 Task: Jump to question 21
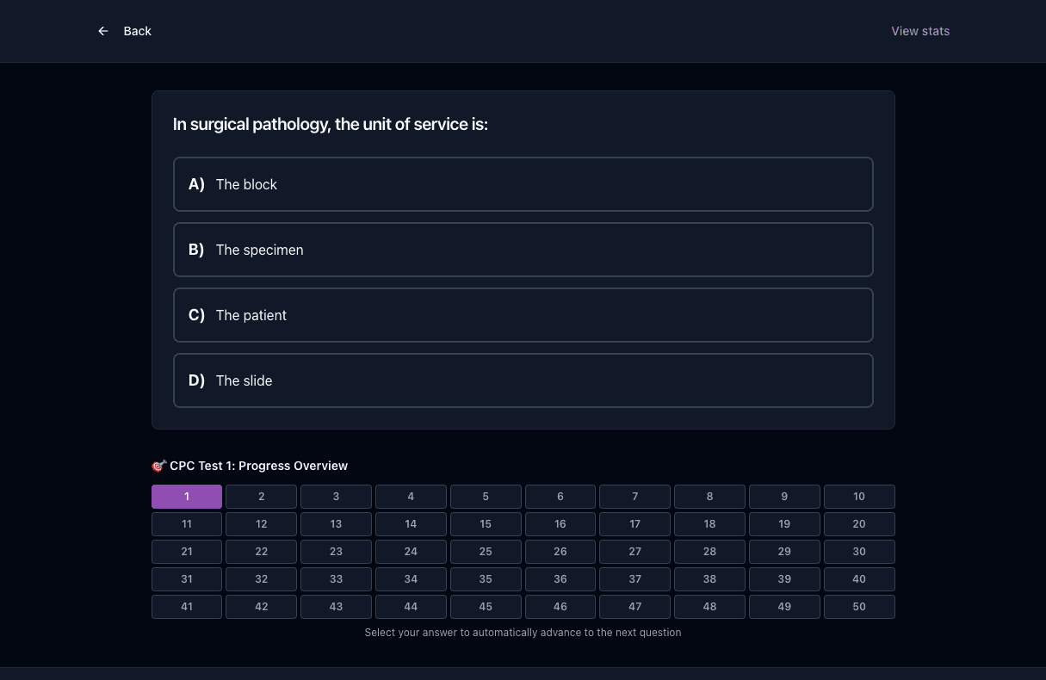[187, 552]
